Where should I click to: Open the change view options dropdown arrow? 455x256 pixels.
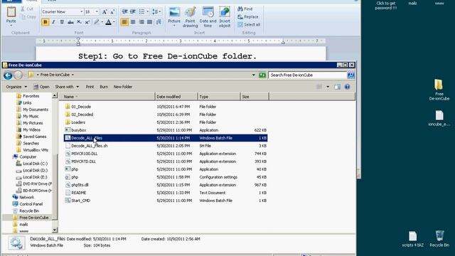click(x=328, y=87)
